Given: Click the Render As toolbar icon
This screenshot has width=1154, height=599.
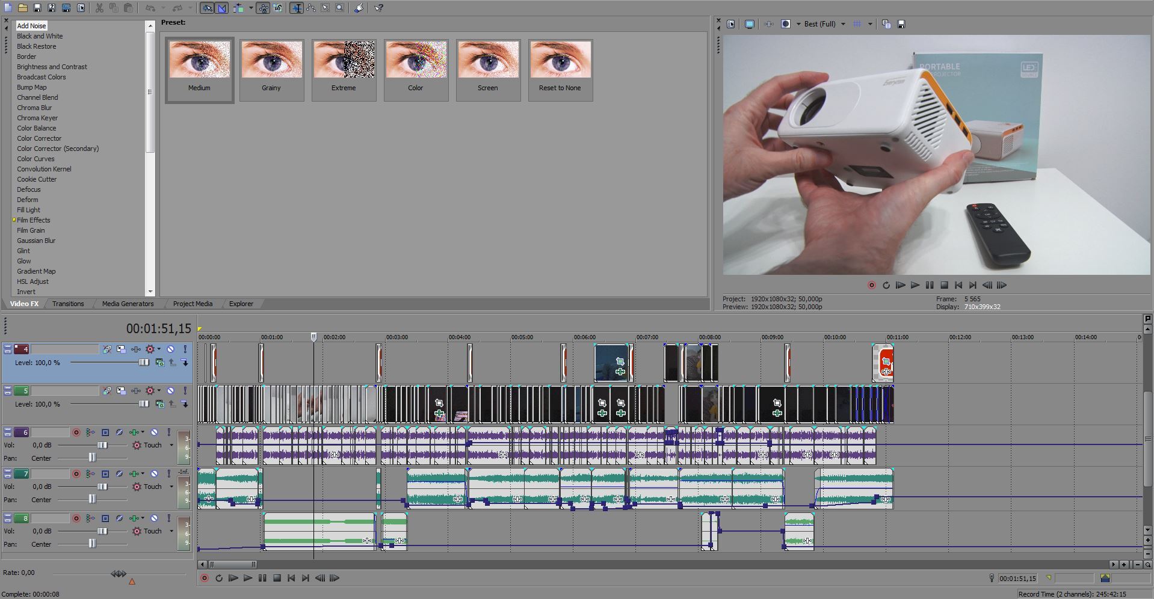Looking at the screenshot, I should 66,8.
